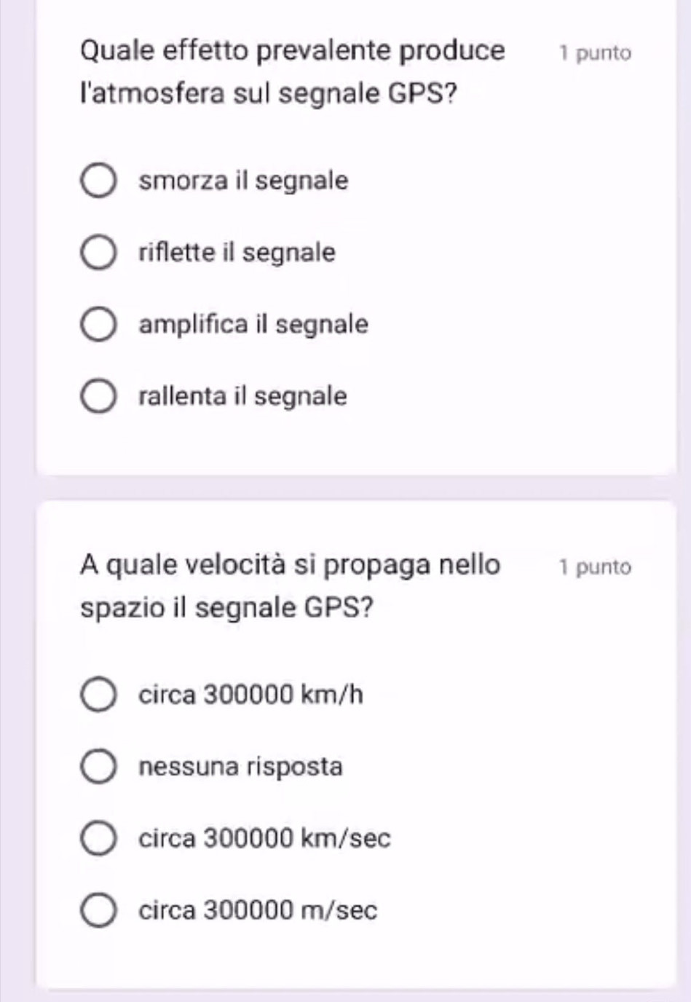The height and width of the screenshot is (1002, 691).
Task: Click the 'circa 300000 m/sec' answer label
Action: pos(258,911)
